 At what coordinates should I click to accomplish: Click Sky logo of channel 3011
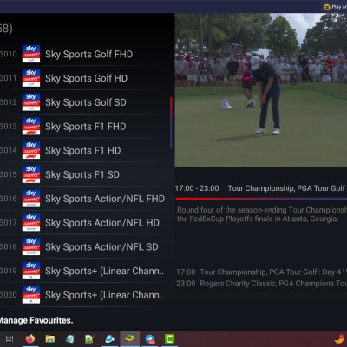coord(31,78)
